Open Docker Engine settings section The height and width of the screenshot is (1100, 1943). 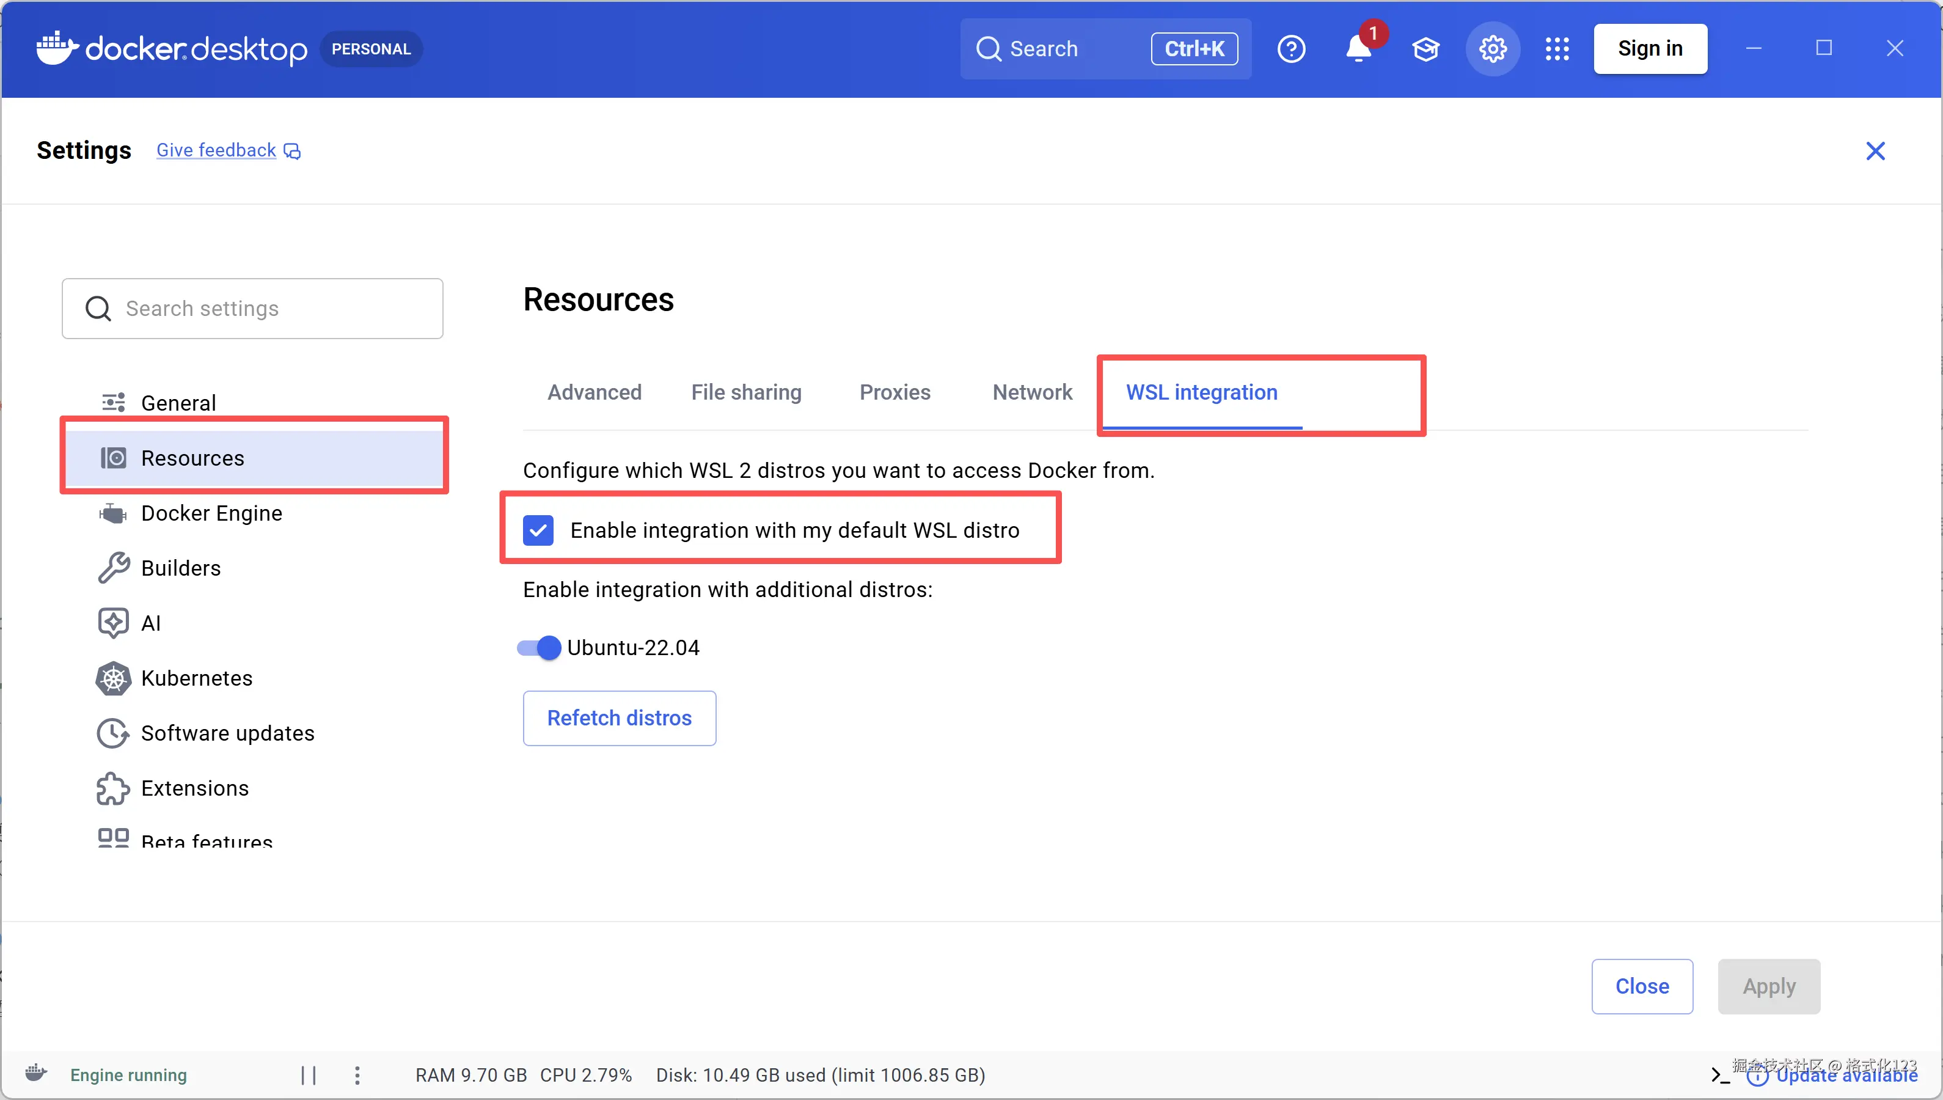211,513
